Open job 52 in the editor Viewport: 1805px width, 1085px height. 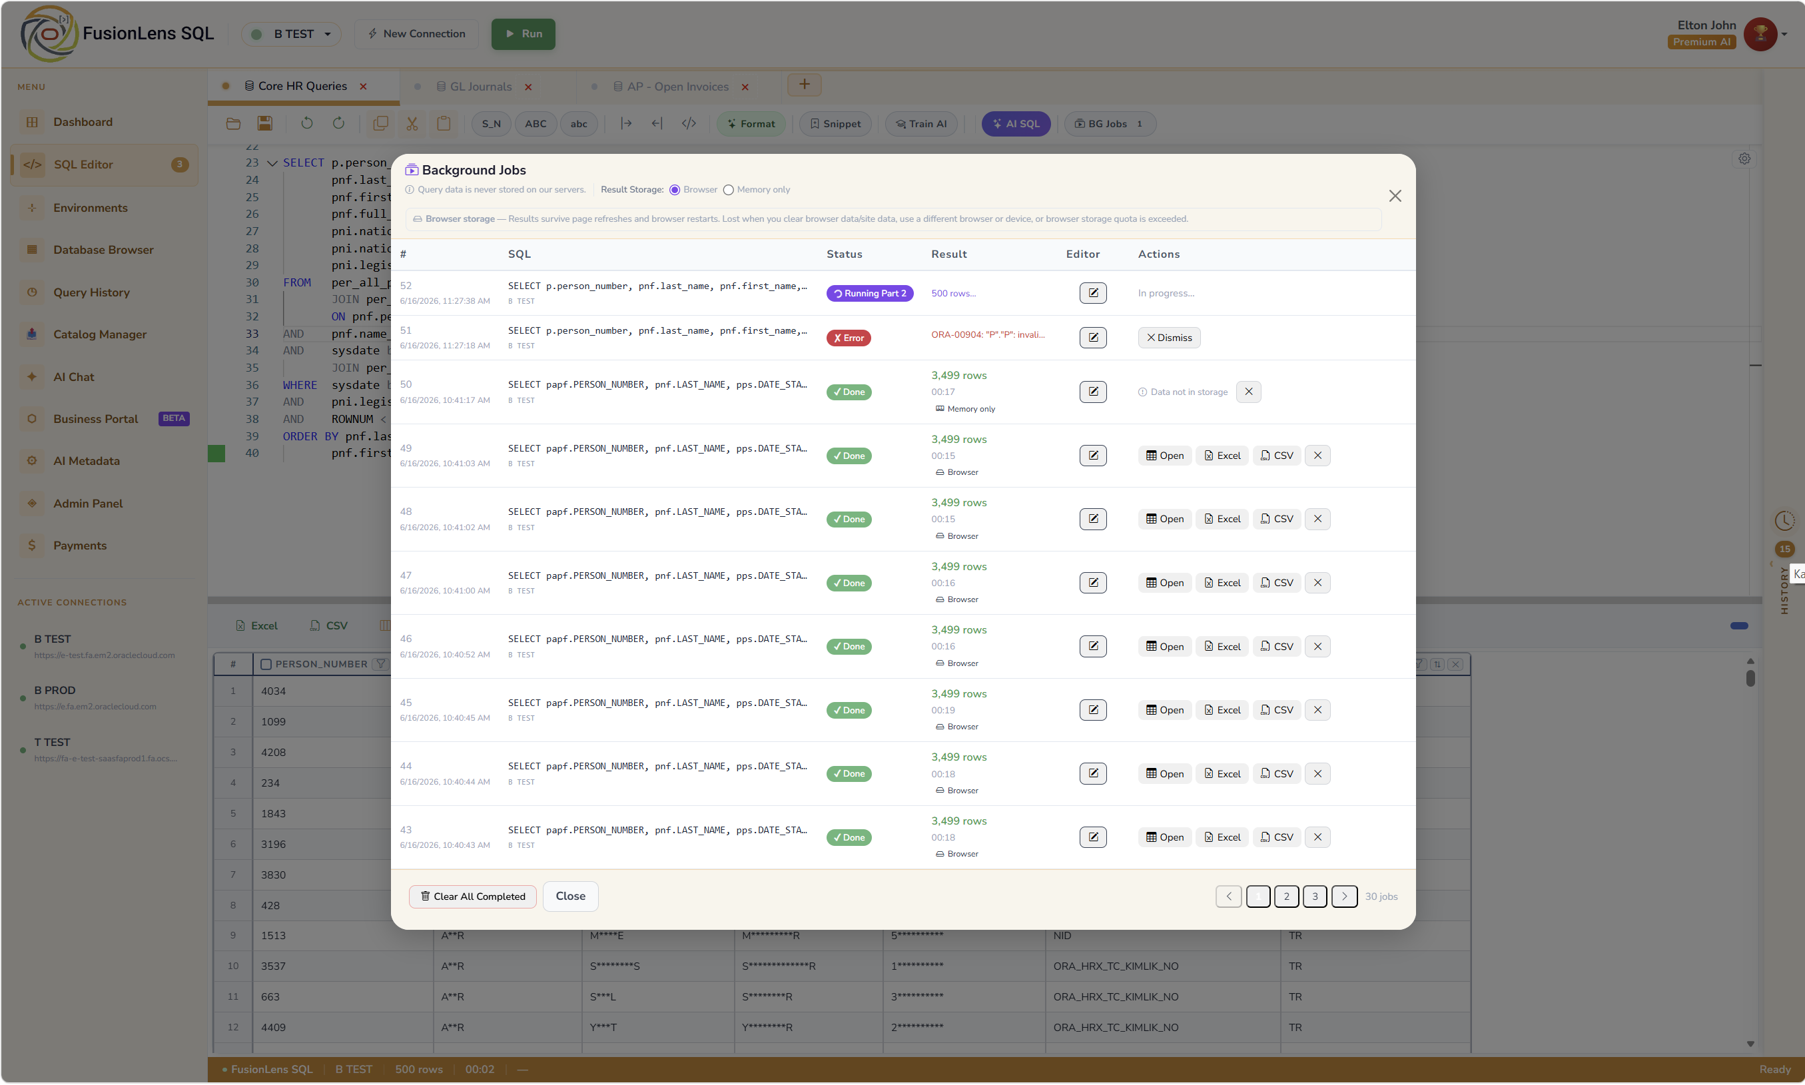pyautogui.click(x=1092, y=293)
